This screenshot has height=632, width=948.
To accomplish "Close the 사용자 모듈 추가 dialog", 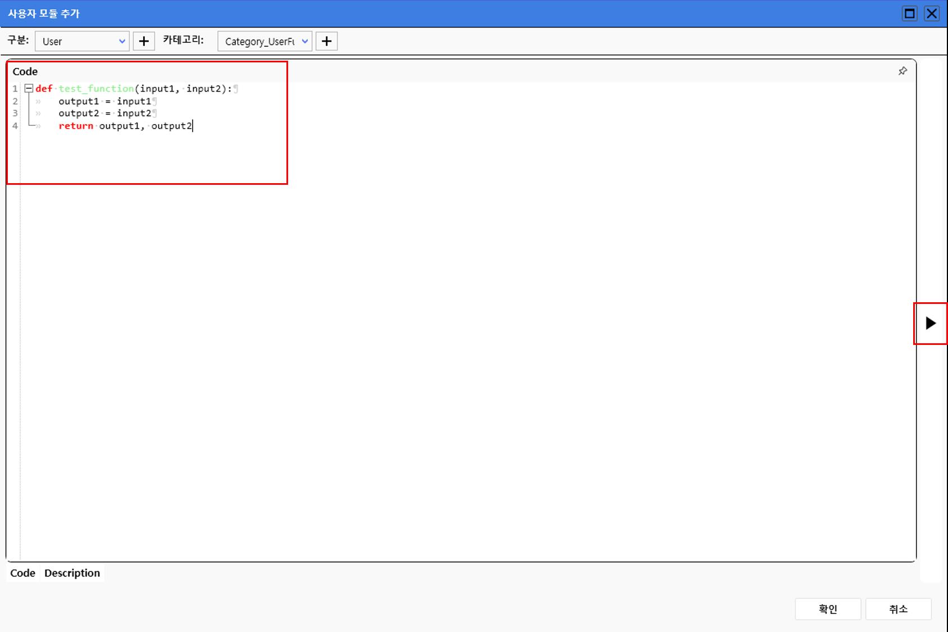I will click(x=932, y=13).
